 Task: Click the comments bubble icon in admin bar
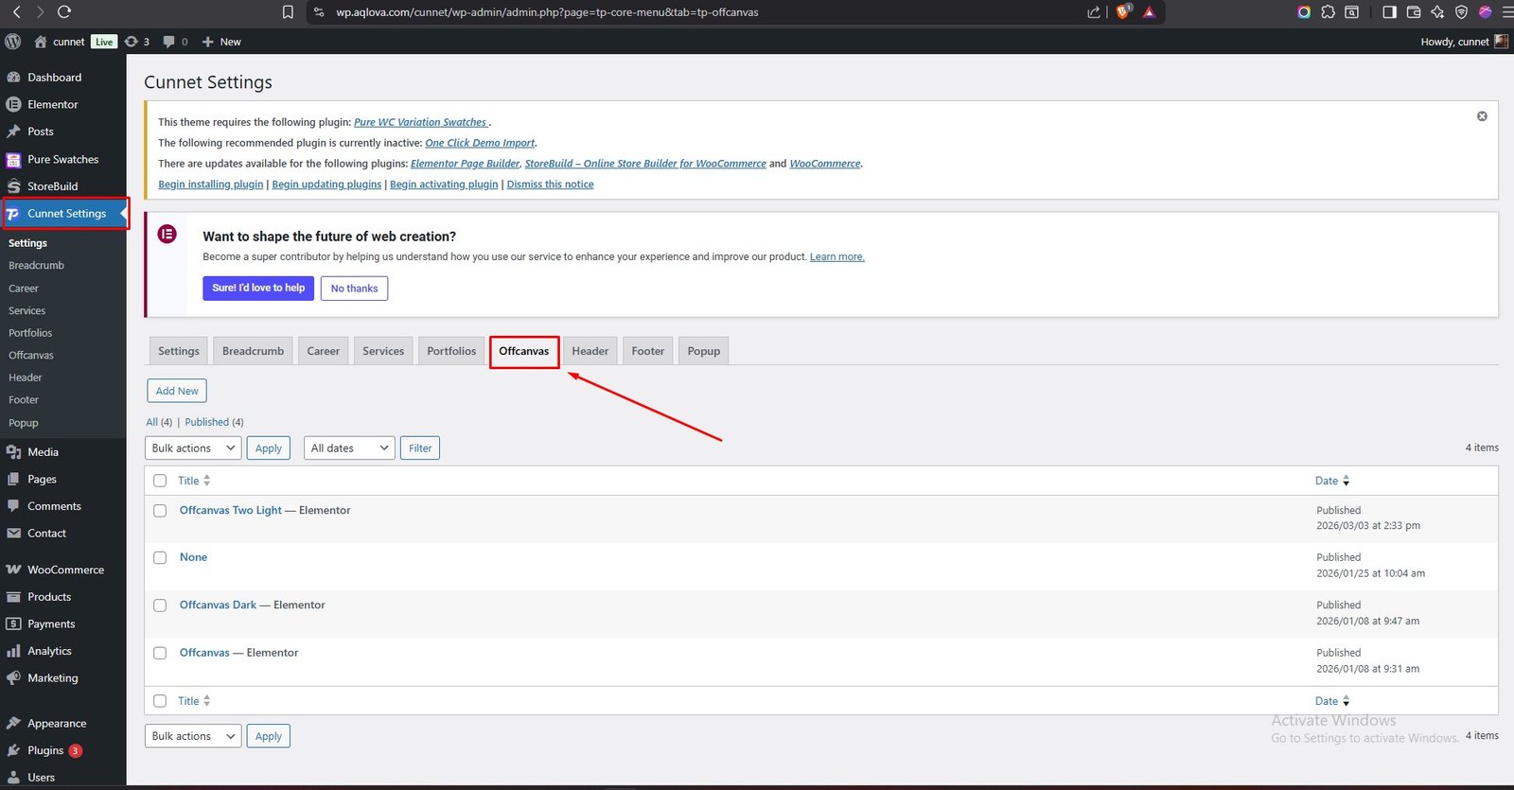168,42
